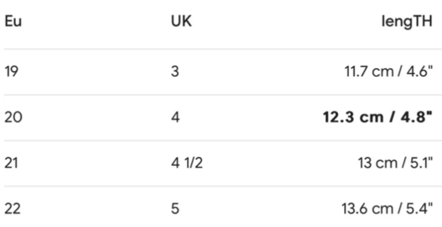Select Eu size 22 cell
Image resolution: width=442 pixels, height=227 pixels.
[x=13, y=209]
